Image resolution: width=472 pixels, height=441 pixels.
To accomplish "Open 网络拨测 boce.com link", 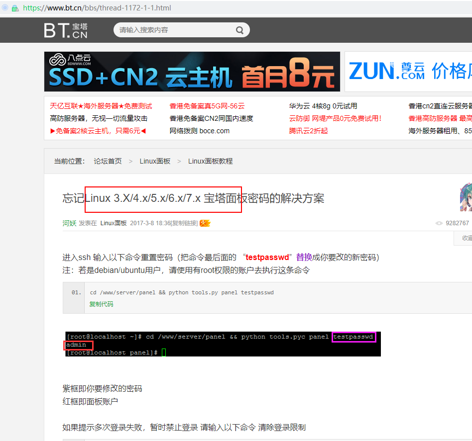I will [199, 131].
